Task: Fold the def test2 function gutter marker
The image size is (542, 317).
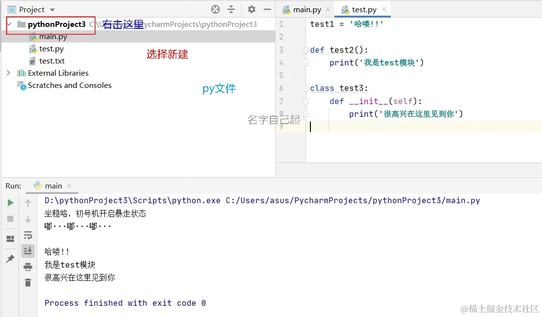Action: (306, 50)
